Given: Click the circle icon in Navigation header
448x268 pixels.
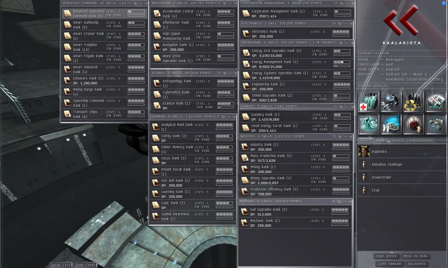Looking at the screenshot, I should pos(225,3).
